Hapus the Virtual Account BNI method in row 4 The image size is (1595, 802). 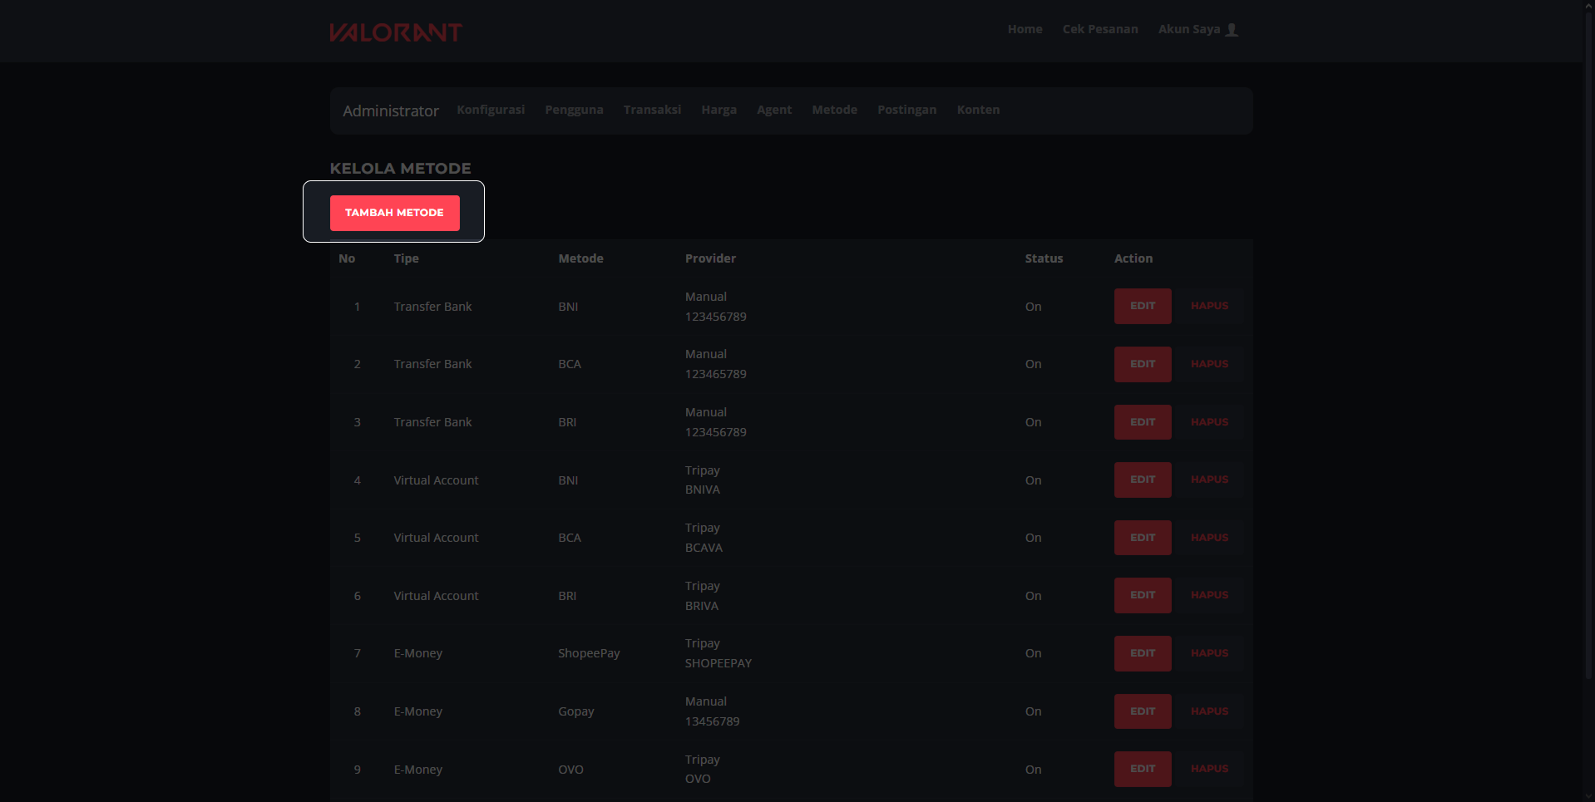(1209, 480)
